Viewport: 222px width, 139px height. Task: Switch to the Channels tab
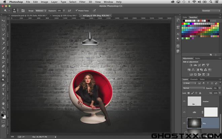[x=194, y=79]
